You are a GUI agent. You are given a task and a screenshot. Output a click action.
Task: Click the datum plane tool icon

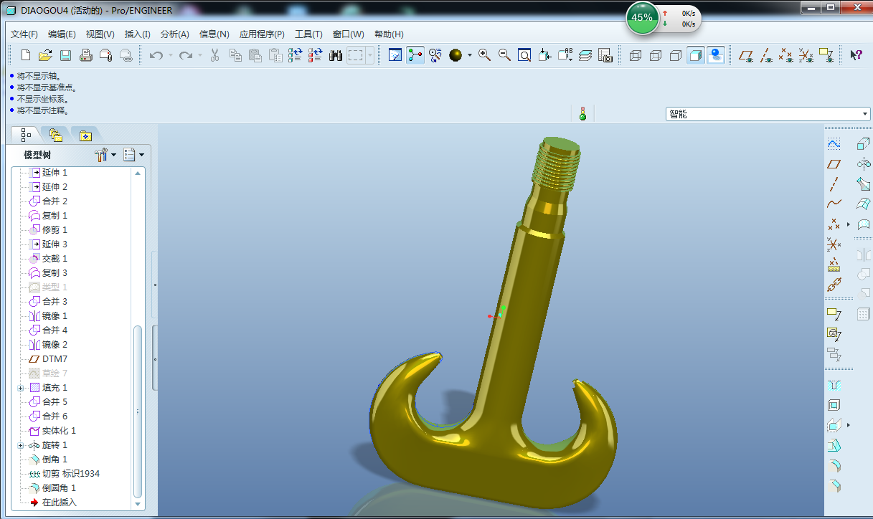click(x=834, y=164)
